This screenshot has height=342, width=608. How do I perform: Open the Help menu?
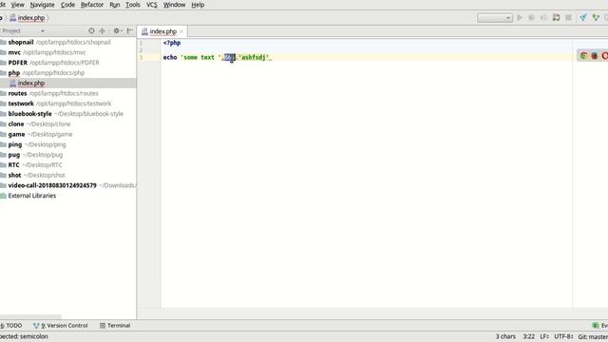[x=198, y=5]
